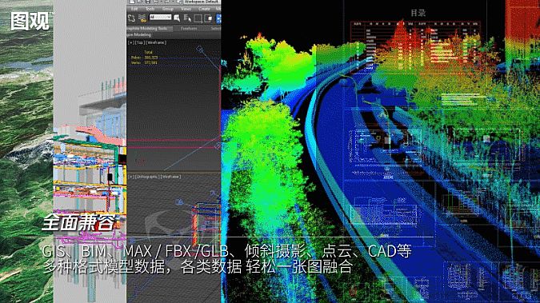Screen dimensions: 540x303
Task: Click the Top viewport label
Action: point(140,42)
